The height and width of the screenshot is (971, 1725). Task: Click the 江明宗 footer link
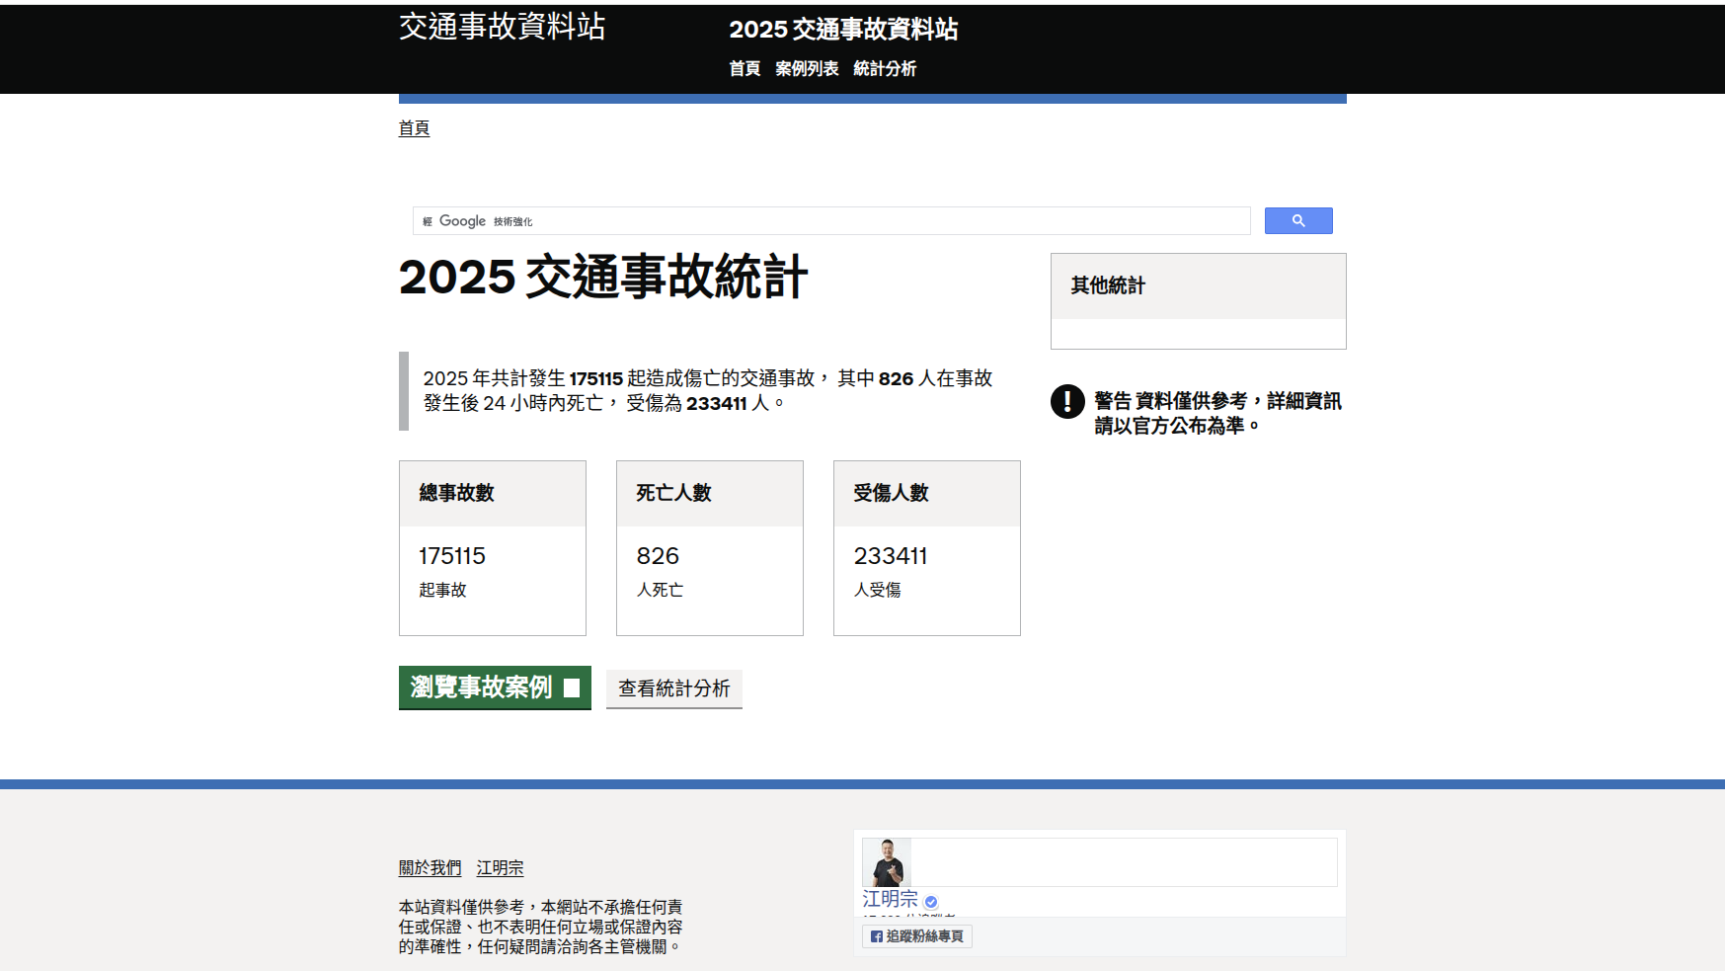(500, 867)
